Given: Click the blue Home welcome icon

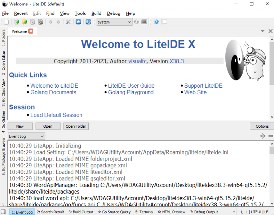Looking at the screenshot, I should (78, 22).
